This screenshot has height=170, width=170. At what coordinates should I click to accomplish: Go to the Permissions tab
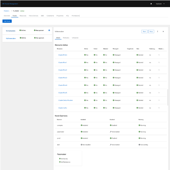tap(76, 16)
